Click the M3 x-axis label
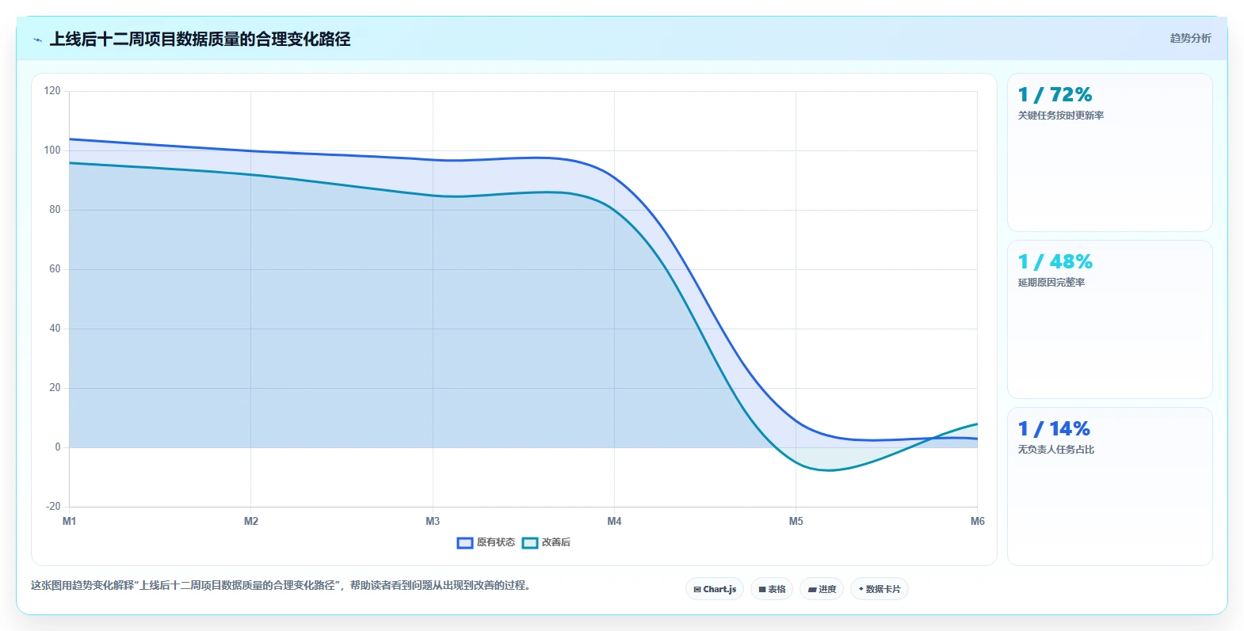 click(x=433, y=521)
